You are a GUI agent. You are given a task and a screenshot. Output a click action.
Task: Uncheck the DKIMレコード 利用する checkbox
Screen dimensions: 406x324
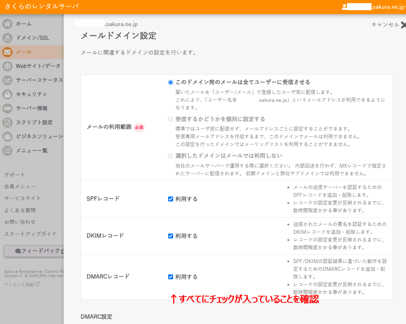[171, 236]
